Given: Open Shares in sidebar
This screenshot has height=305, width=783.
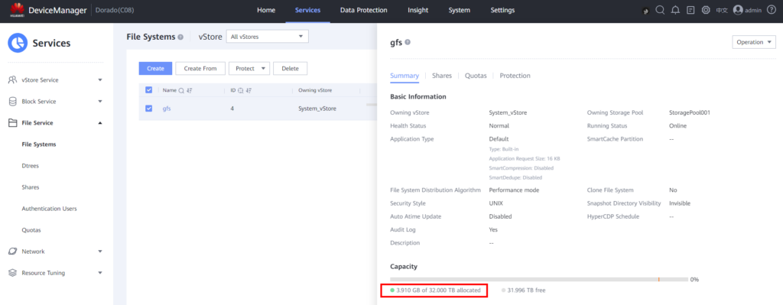Looking at the screenshot, I should (31, 187).
